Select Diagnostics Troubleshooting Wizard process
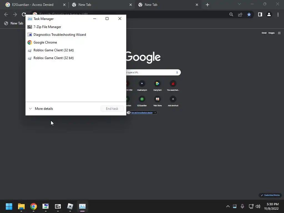 click(76, 35)
